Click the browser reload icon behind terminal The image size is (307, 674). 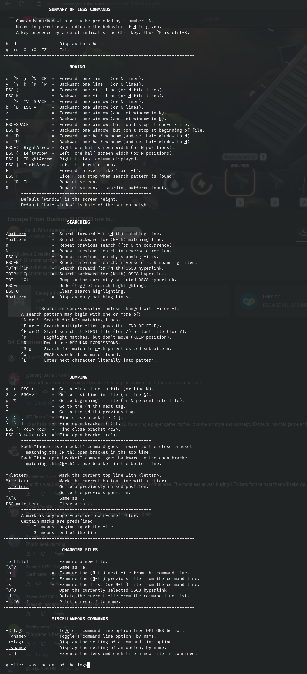coord(22,4)
